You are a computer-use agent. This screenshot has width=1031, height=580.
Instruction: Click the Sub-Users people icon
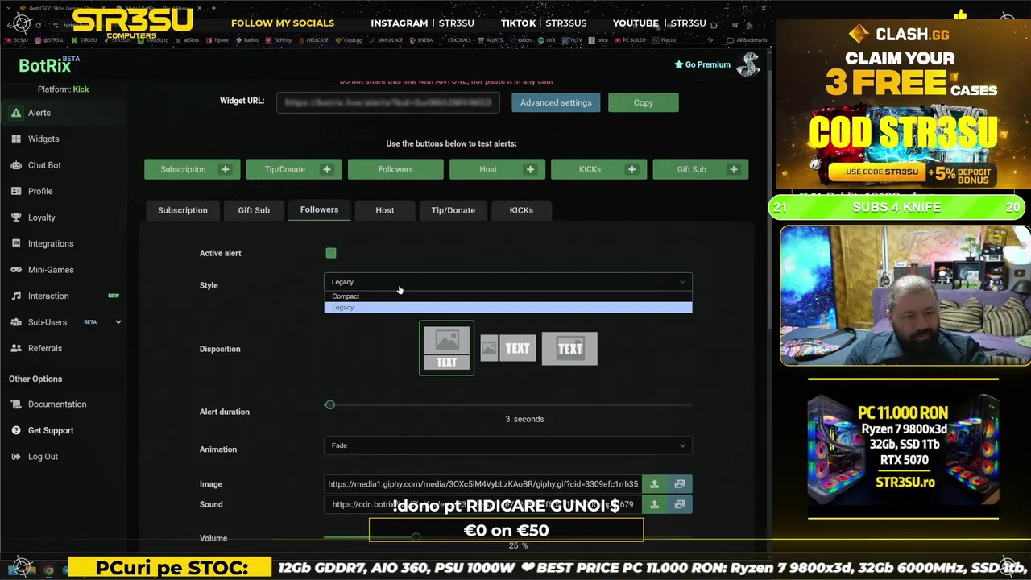coord(16,322)
